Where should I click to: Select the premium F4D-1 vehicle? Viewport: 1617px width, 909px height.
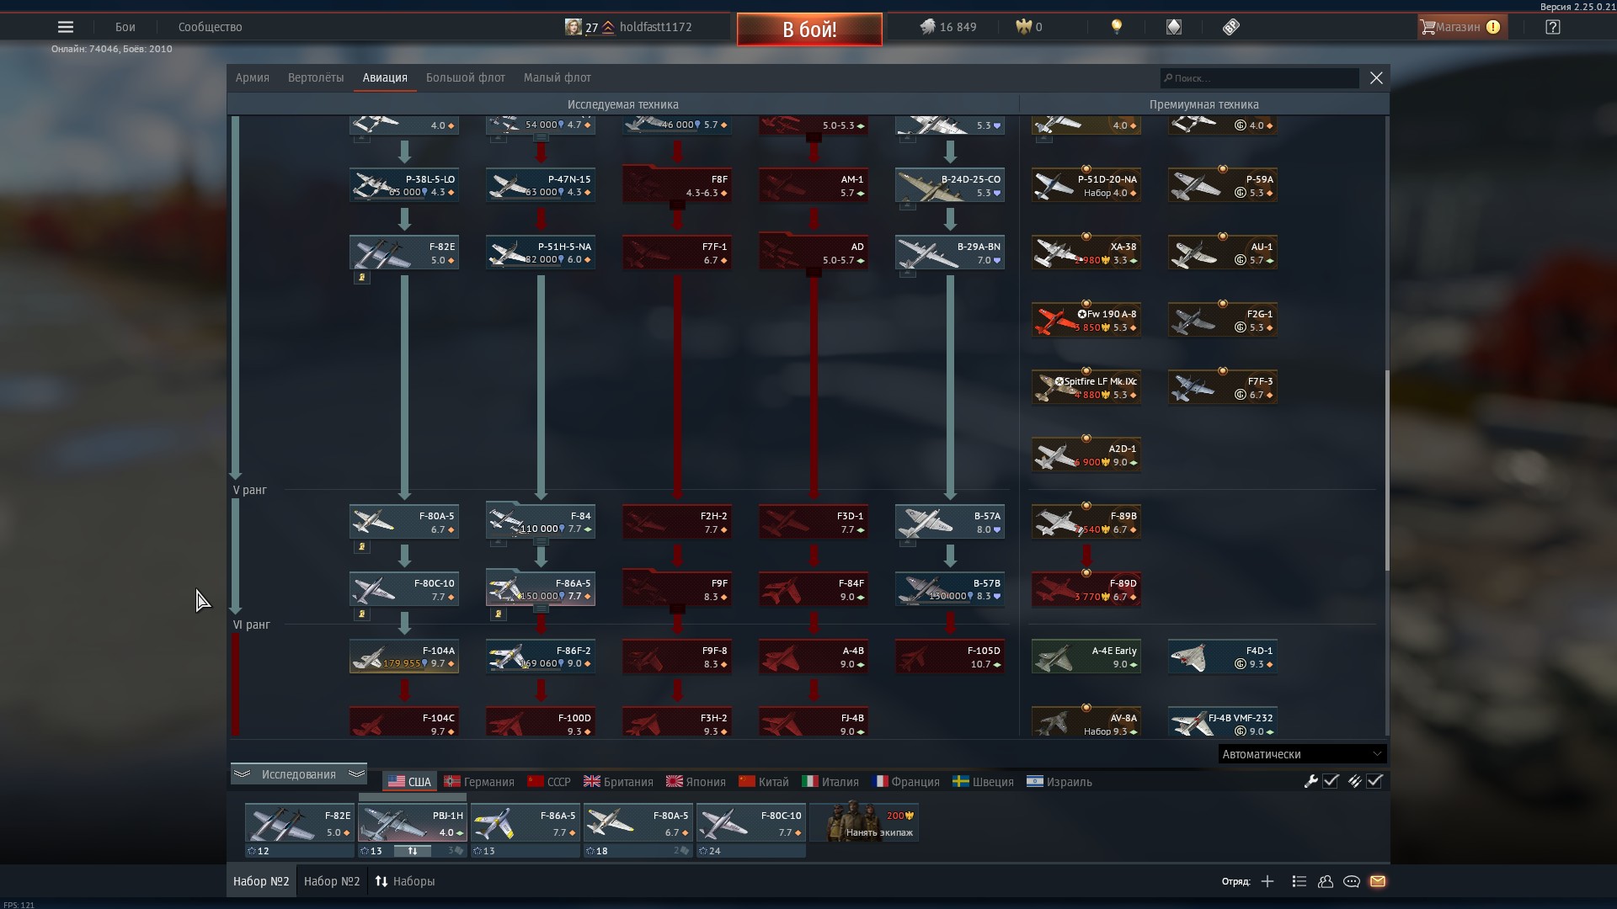tap(1223, 656)
